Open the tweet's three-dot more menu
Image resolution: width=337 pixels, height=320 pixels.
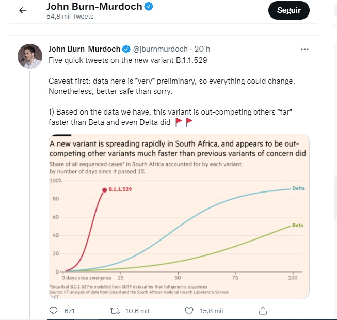(304, 49)
